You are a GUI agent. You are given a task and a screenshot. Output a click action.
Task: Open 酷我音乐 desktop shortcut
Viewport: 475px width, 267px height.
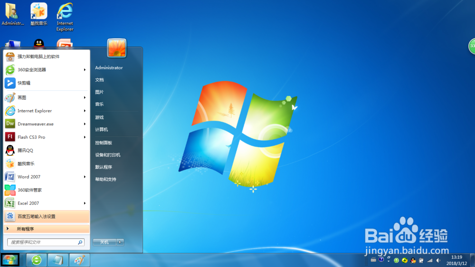[x=39, y=14]
